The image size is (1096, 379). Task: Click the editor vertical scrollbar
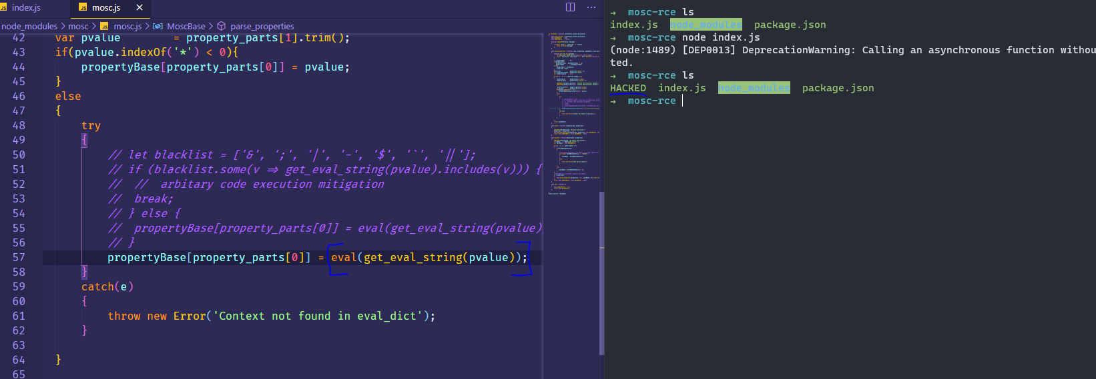tap(601, 273)
